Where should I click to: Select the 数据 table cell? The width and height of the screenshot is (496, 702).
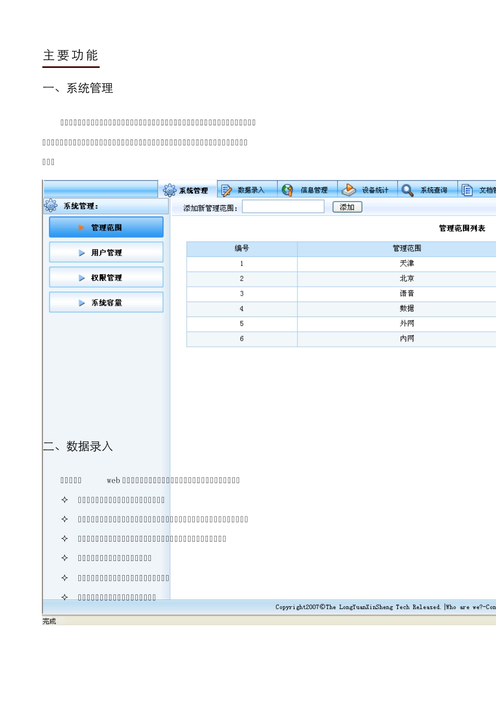point(407,309)
